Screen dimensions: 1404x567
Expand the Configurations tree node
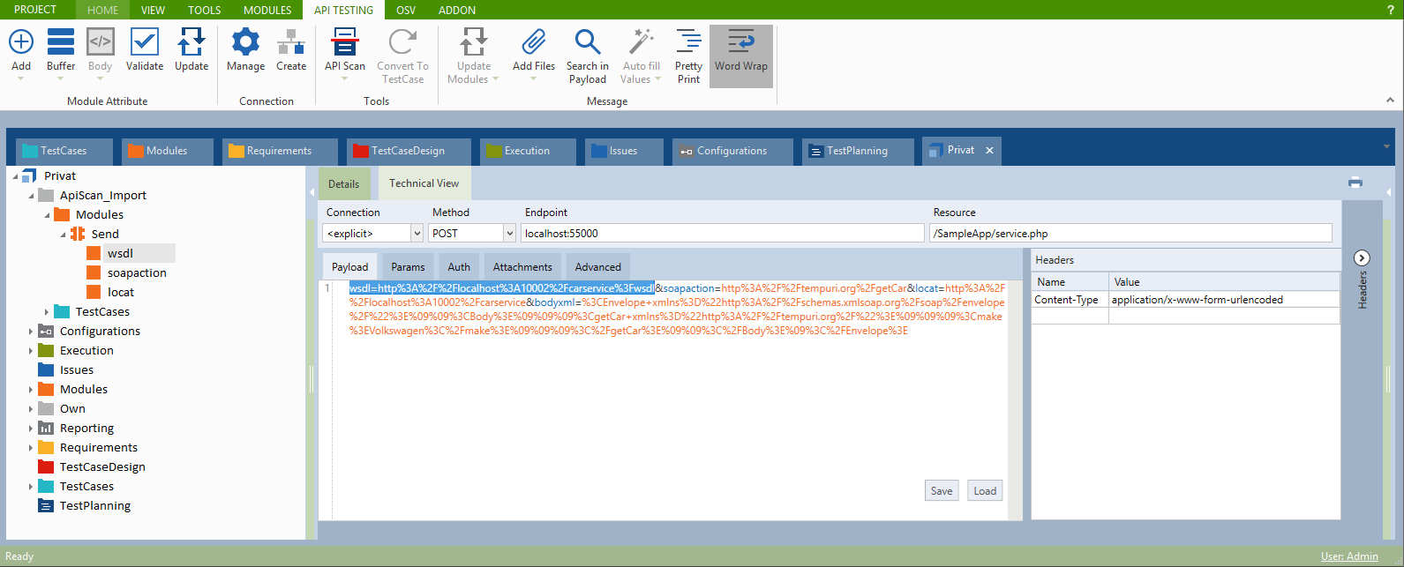(x=31, y=332)
